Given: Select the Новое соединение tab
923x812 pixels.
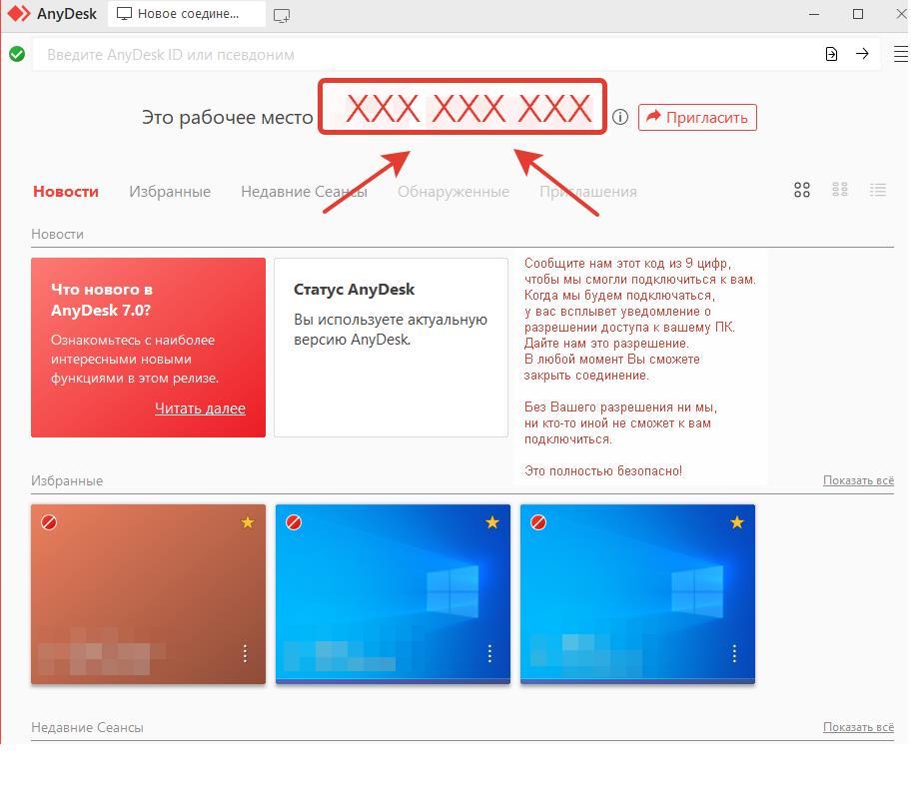Looking at the screenshot, I should click(187, 14).
